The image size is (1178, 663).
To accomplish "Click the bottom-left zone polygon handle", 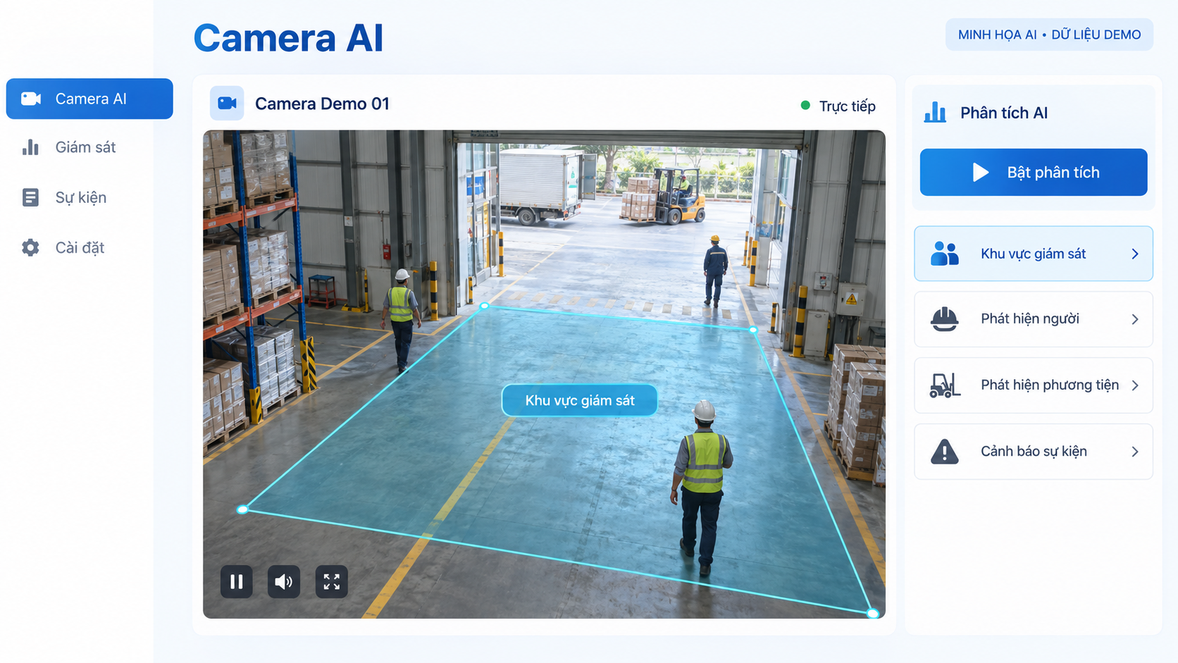I will point(242,509).
